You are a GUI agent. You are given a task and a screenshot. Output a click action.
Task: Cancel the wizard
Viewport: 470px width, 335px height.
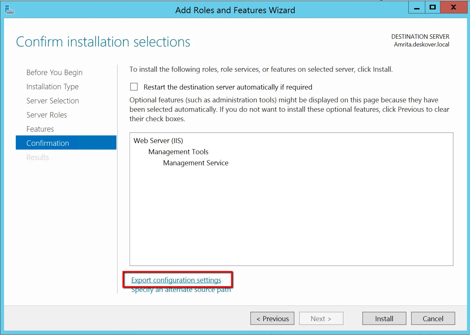[x=433, y=319]
